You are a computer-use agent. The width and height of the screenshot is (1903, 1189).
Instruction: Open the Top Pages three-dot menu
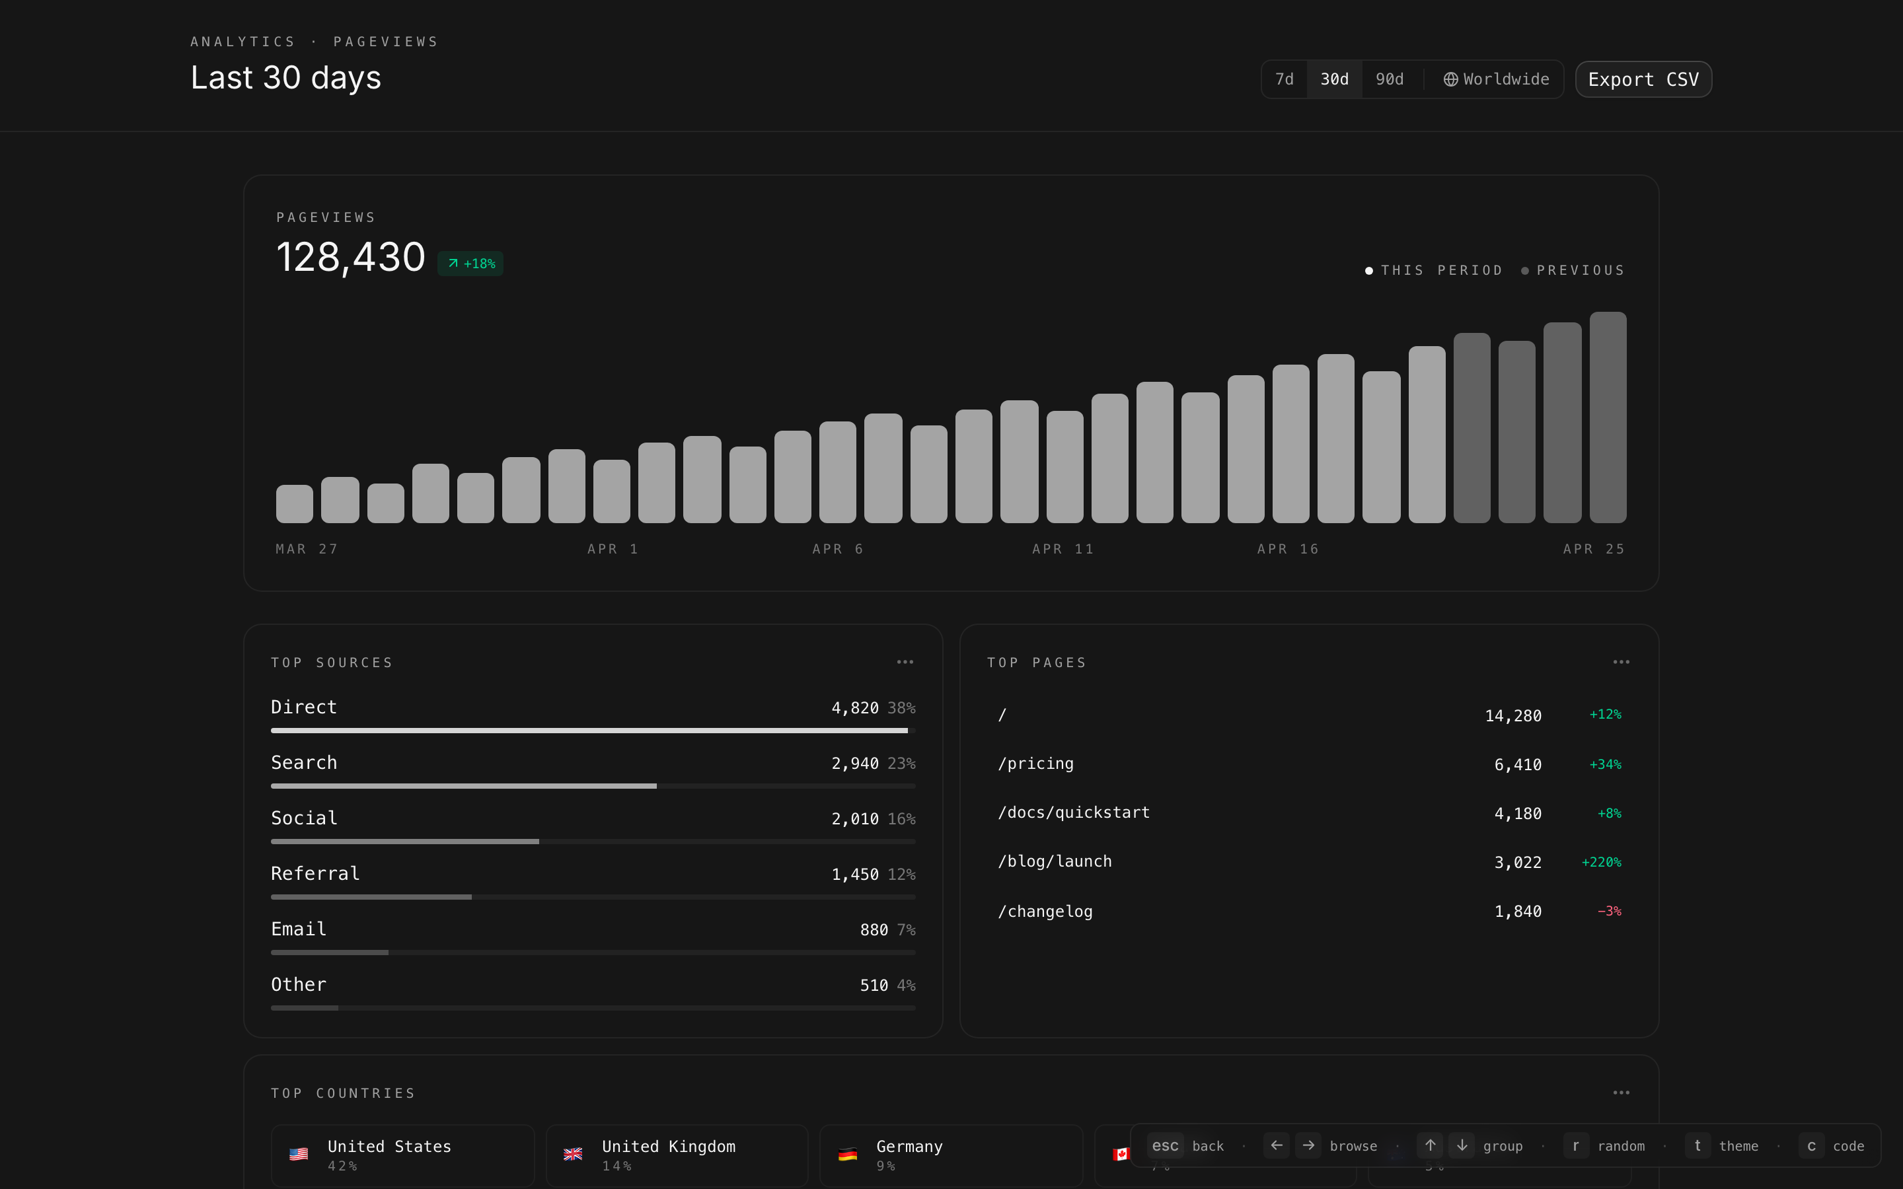click(1621, 662)
